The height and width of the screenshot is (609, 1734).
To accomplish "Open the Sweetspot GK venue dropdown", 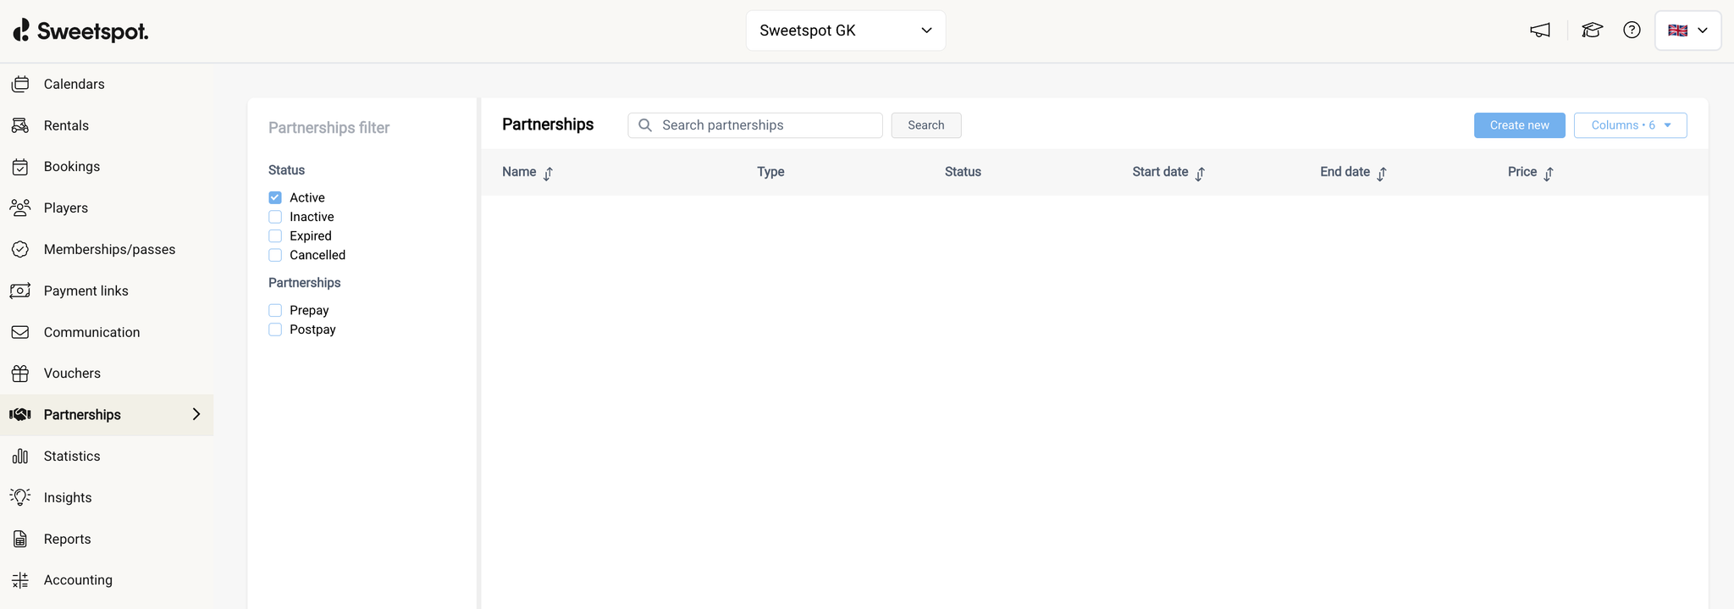I will coord(845,30).
